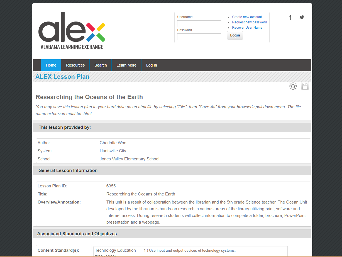Collapse the General Lesson Information section
The height and width of the screenshot is (257, 342).
[x=68, y=170]
